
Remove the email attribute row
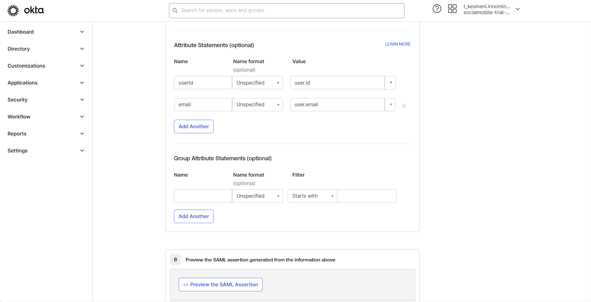click(404, 106)
